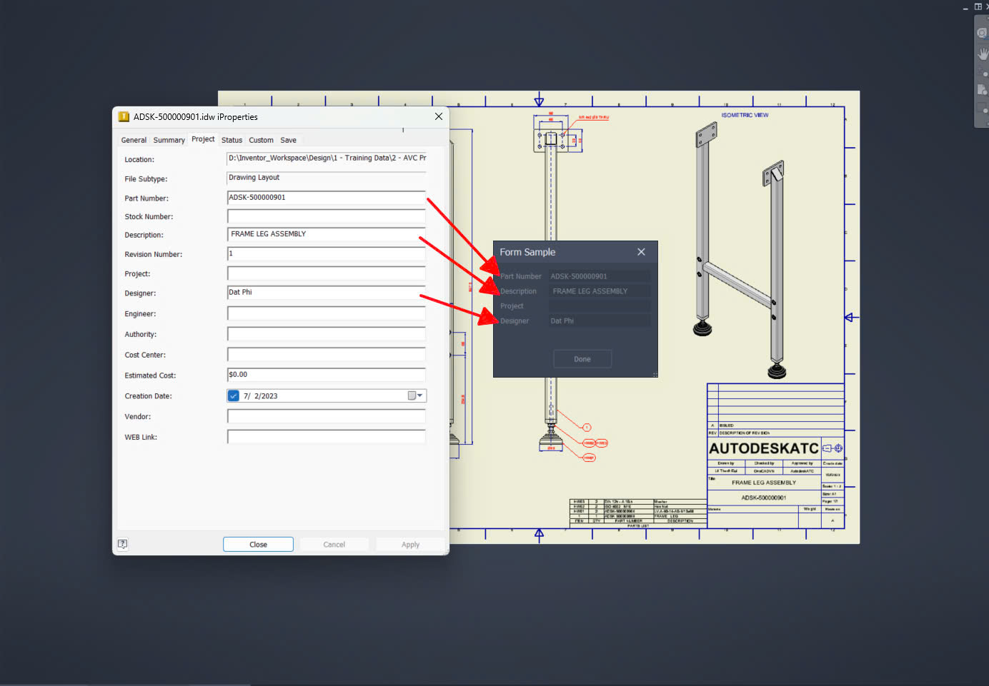Click the Part Number field in iProperties
Viewport: 989px width, 686px height.
(x=327, y=198)
